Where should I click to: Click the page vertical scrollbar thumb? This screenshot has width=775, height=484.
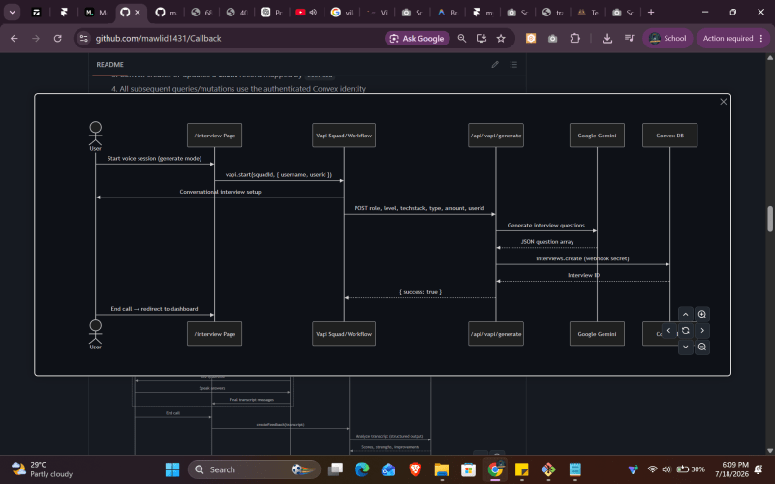769,219
